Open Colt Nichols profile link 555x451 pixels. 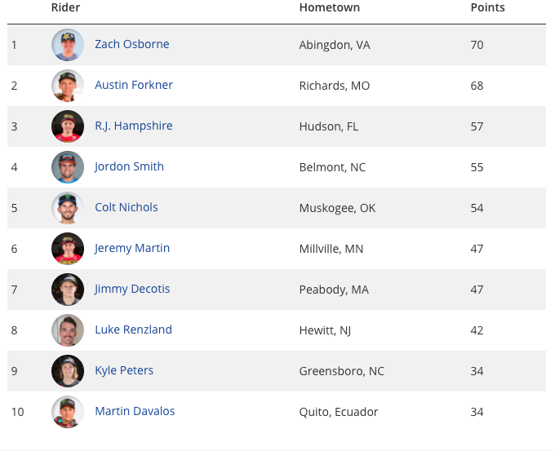pyautogui.click(x=127, y=207)
